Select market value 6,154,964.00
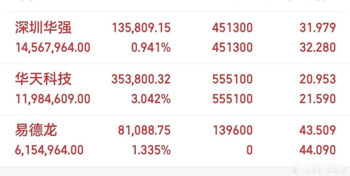 [49, 150]
